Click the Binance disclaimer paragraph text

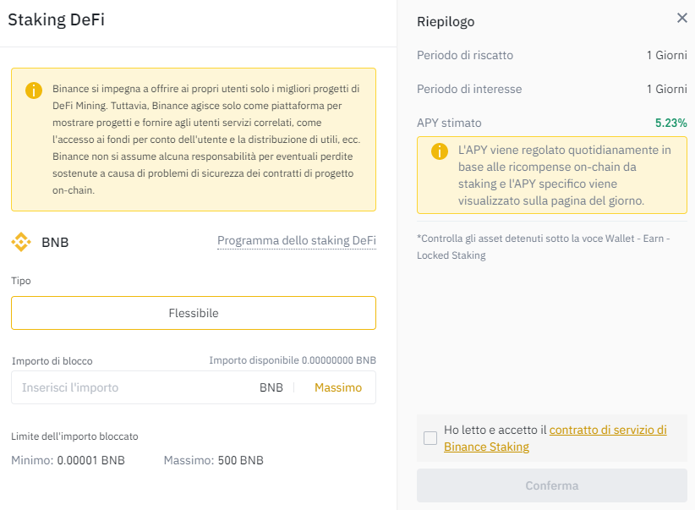pyautogui.click(x=206, y=140)
